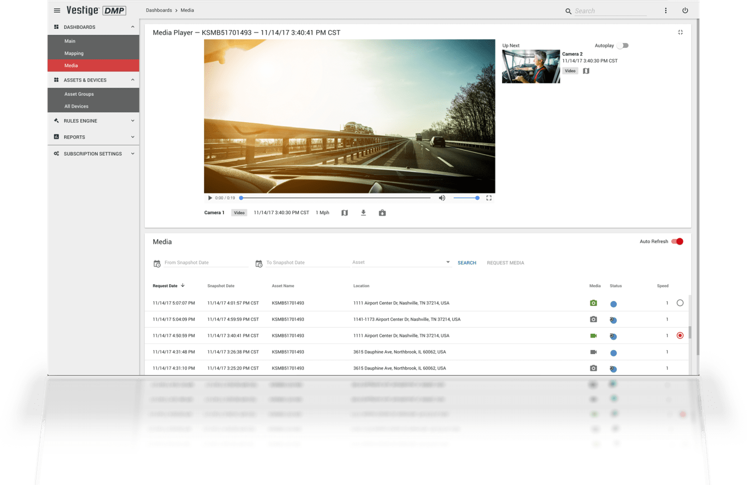This screenshot has width=747, height=485.
Task: Download the Camera 1 video
Action: point(363,213)
